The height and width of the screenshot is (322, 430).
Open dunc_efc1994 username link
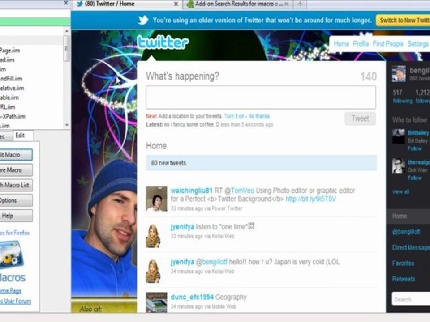pos(192,297)
